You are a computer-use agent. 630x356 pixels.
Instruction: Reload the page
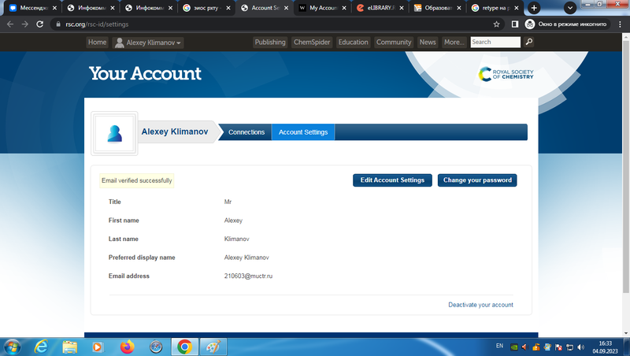pos(40,24)
